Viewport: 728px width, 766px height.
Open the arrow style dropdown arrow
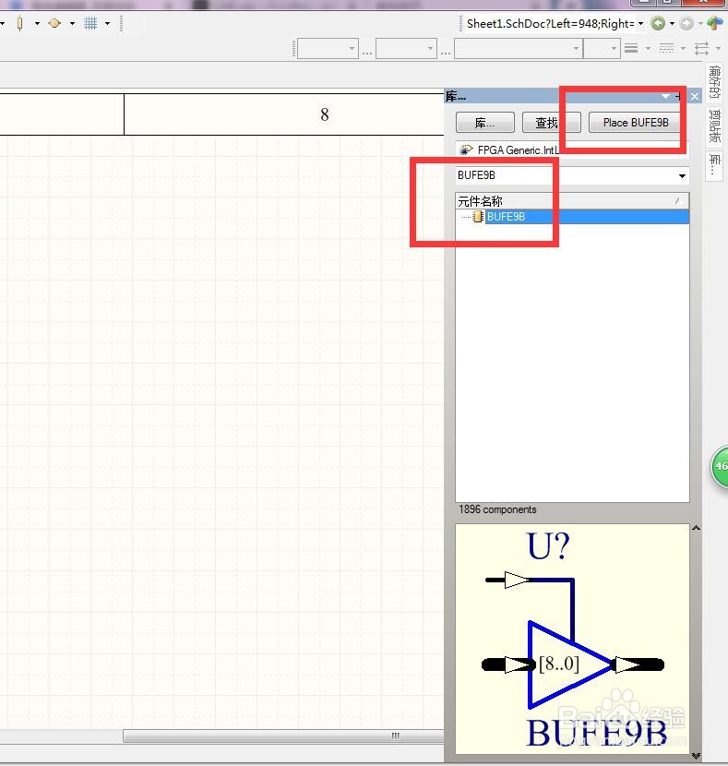(718, 48)
